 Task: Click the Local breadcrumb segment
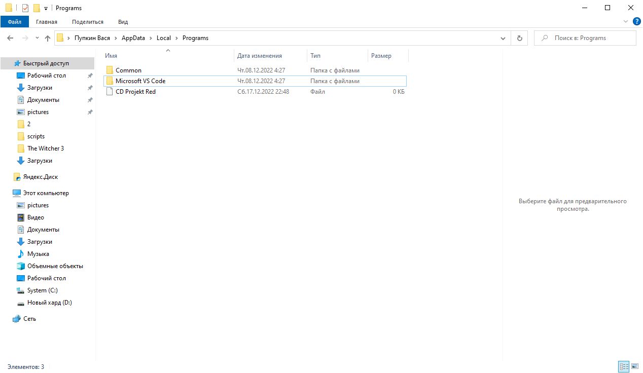(164, 38)
